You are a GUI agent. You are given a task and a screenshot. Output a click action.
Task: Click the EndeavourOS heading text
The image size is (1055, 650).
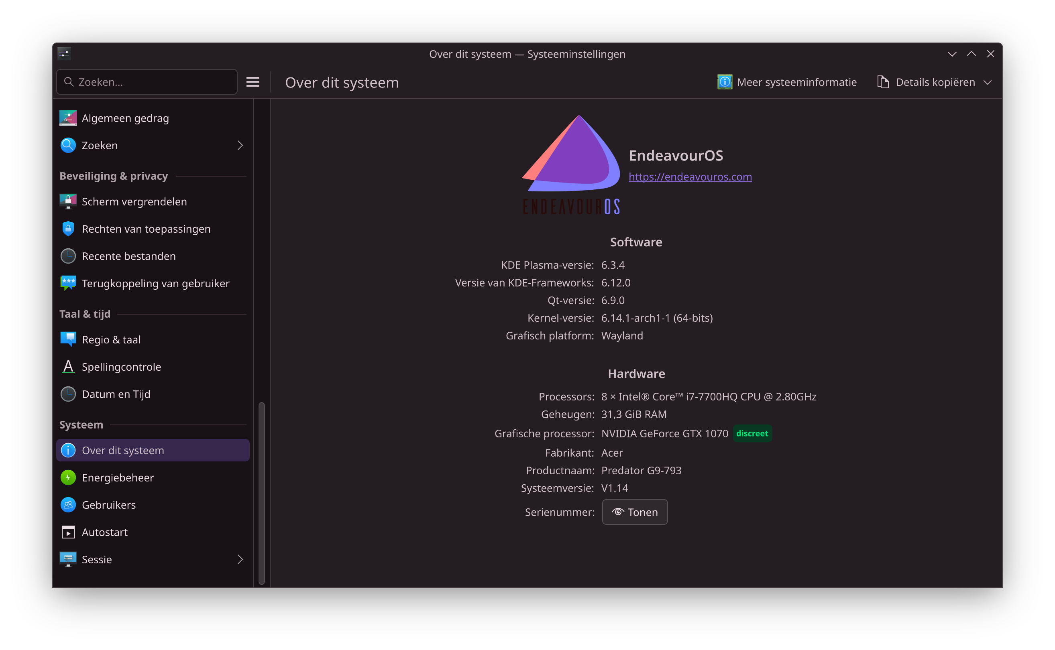[676, 155]
